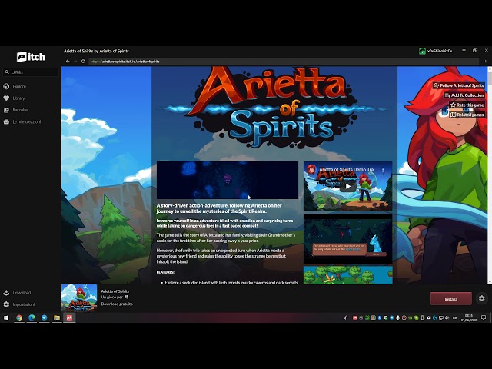Click the browser forward arrow
Image resolution: width=492 pixels, height=369 pixels.
(75, 61)
